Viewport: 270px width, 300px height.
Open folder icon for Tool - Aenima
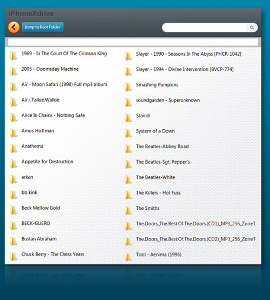(x=128, y=257)
